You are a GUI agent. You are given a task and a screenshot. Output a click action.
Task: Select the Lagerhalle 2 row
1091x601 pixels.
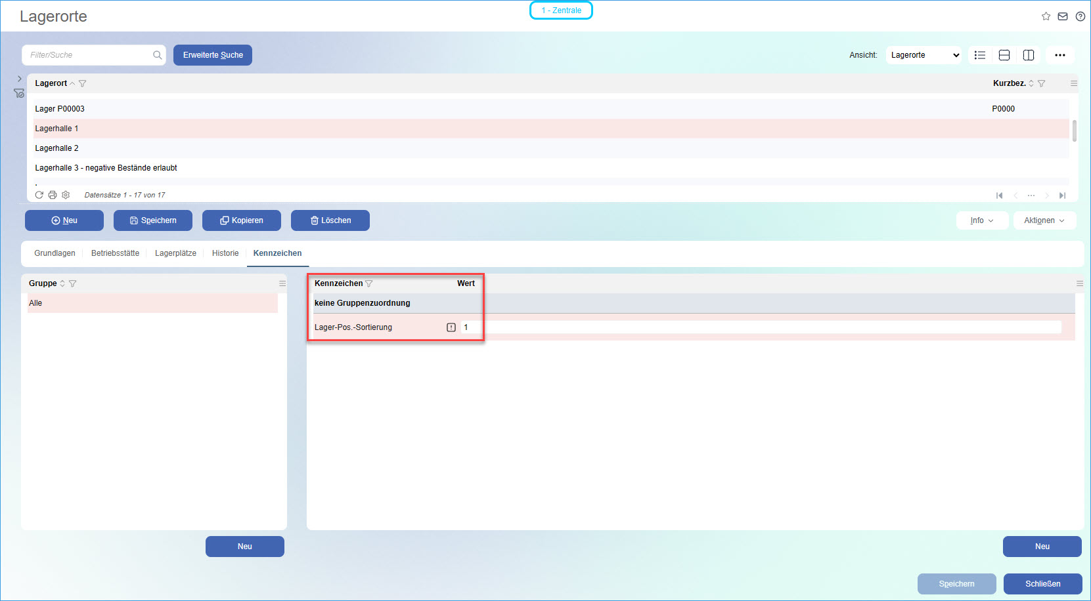552,148
